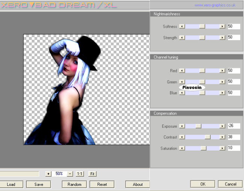Click the Softness slider thumb
The width and height of the screenshot is (244, 191).
(x=202, y=26)
